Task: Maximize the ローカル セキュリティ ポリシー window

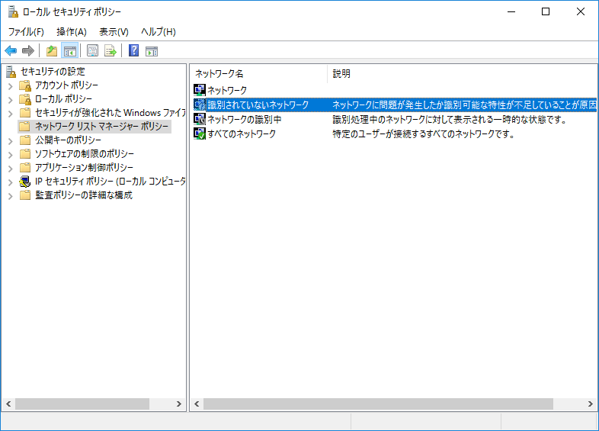Action: coord(546,12)
